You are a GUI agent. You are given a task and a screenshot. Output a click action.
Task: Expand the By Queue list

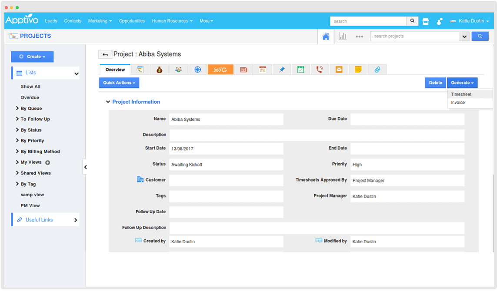click(31, 109)
